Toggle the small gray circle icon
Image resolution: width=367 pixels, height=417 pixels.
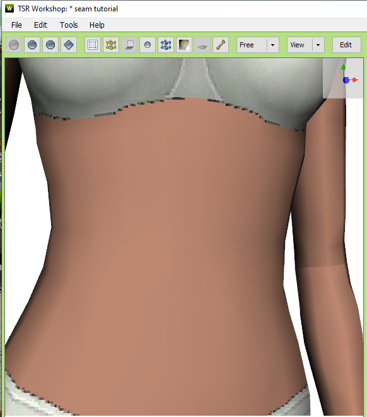click(148, 45)
